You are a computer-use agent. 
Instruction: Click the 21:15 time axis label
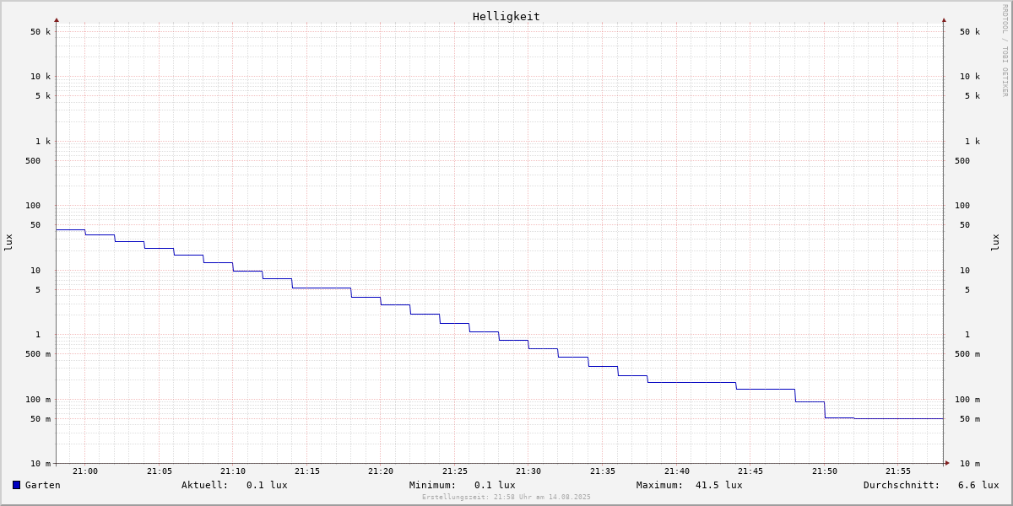(307, 471)
